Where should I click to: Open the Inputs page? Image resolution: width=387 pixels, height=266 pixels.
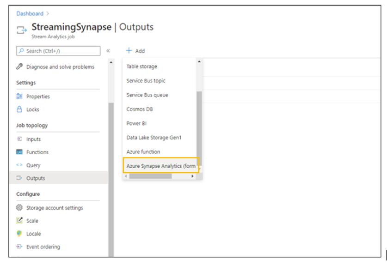(x=34, y=139)
